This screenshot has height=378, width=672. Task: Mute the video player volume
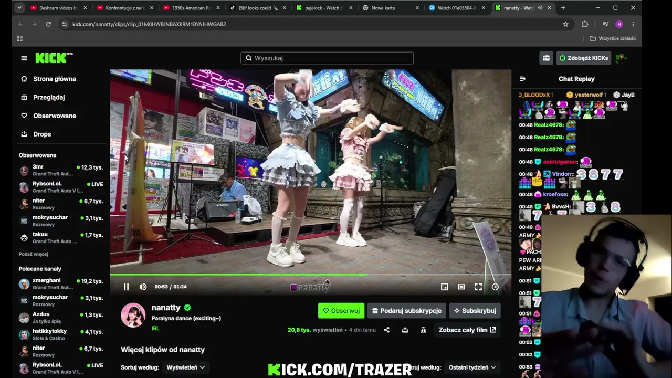point(143,287)
